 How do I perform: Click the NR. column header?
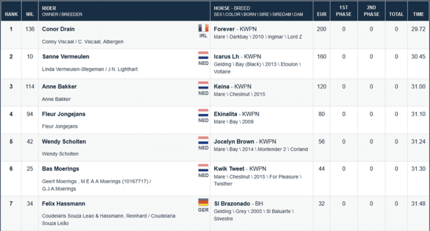pos(30,14)
